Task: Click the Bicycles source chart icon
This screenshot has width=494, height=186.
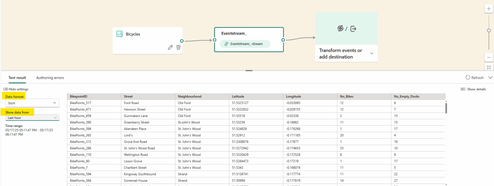Action: point(119,34)
